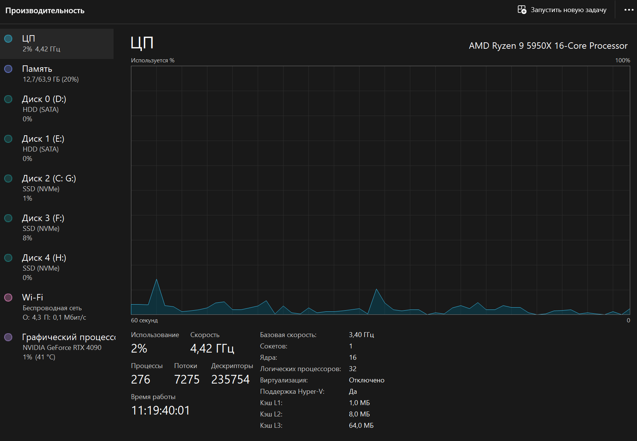Click the Потоки label
Image resolution: width=637 pixels, height=441 pixels.
pyautogui.click(x=185, y=366)
